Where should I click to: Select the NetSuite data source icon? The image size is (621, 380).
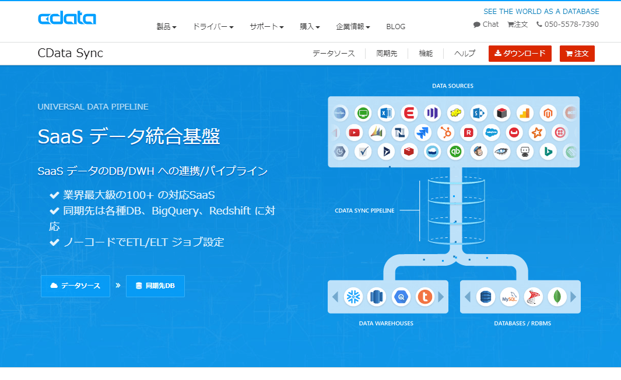pos(399,133)
